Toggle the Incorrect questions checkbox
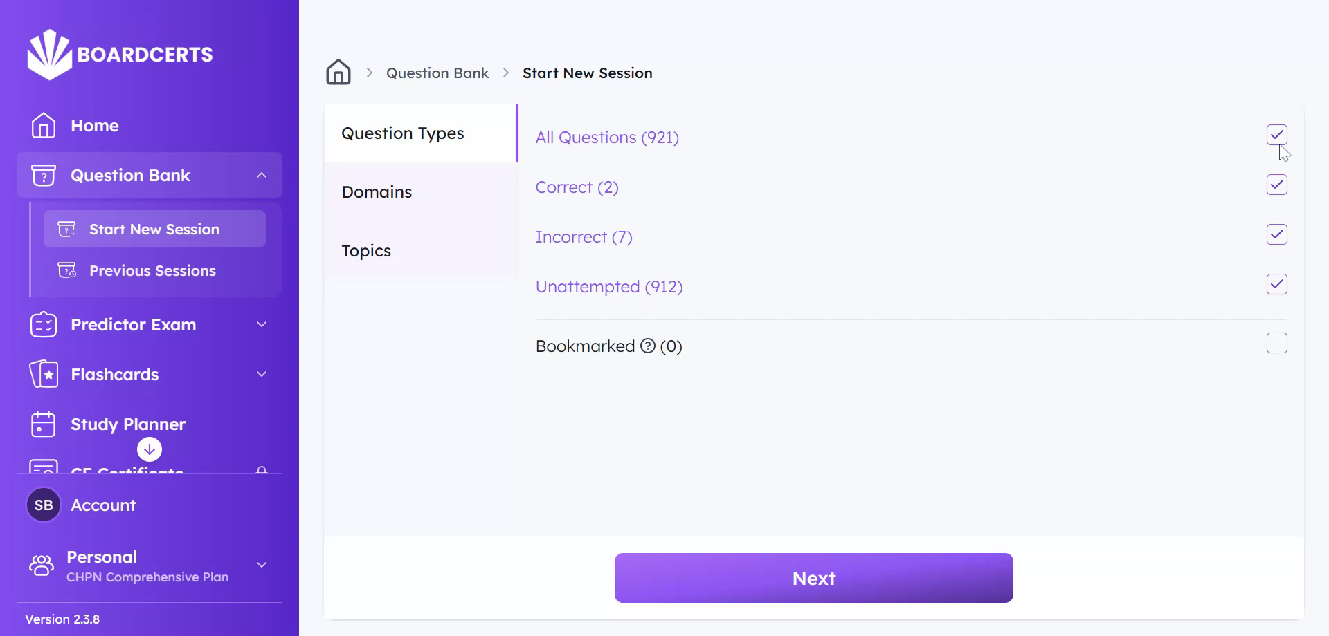This screenshot has height=636, width=1329. click(x=1276, y=234)
